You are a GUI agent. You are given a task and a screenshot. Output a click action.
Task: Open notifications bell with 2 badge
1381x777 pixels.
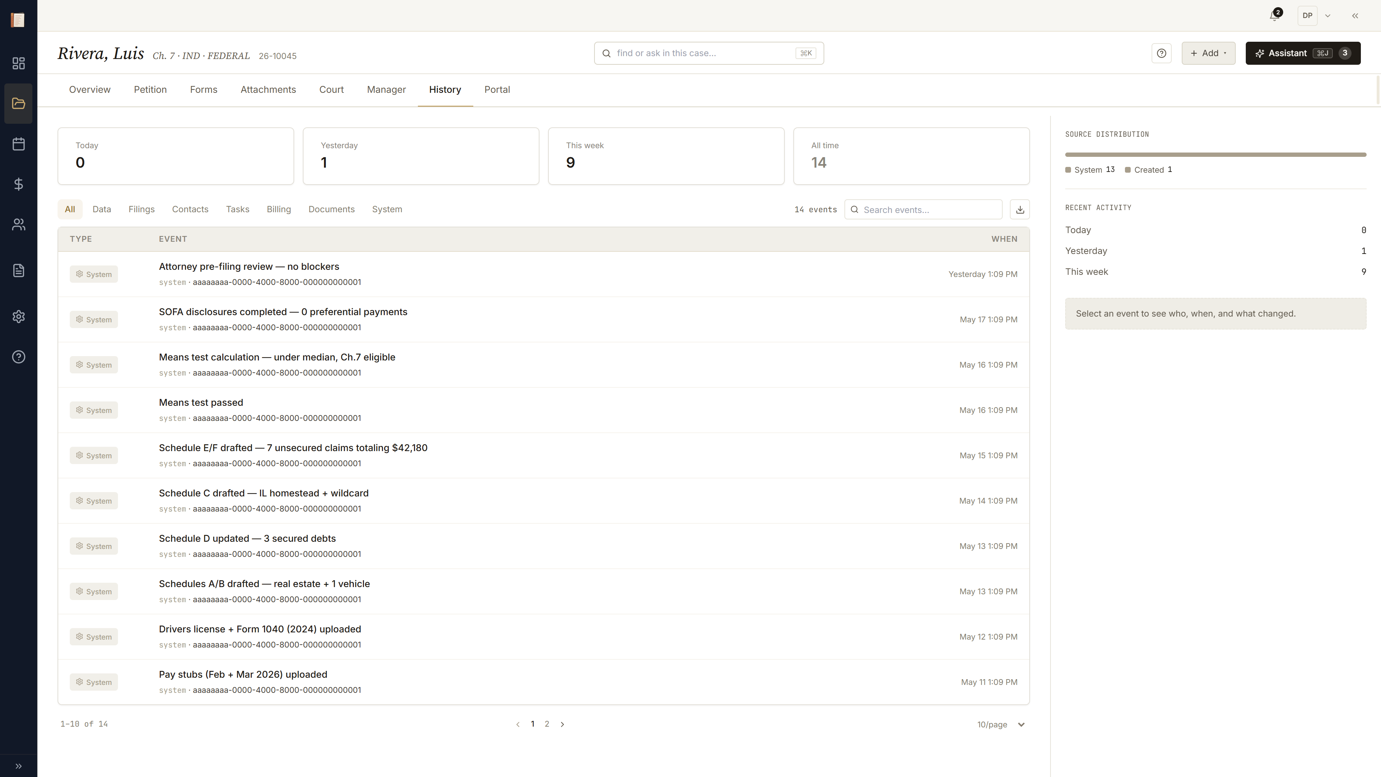[1275, 15]
